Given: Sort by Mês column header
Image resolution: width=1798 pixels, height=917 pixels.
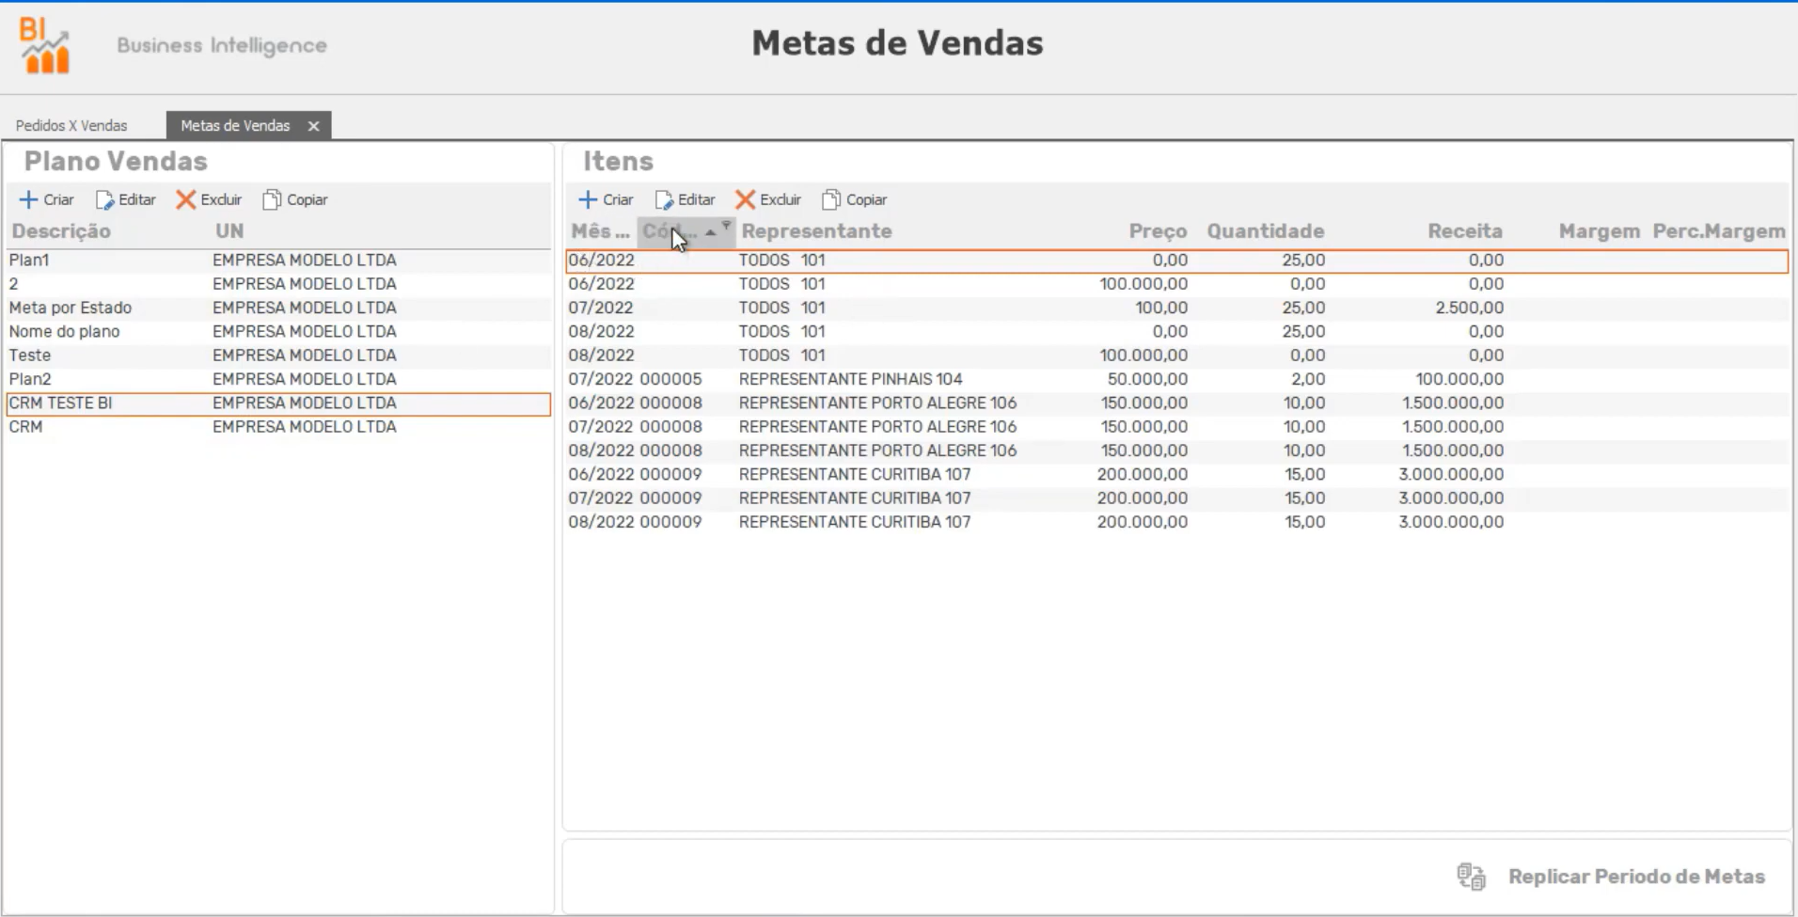Looking at the screenshot, I should coord(600,231).
